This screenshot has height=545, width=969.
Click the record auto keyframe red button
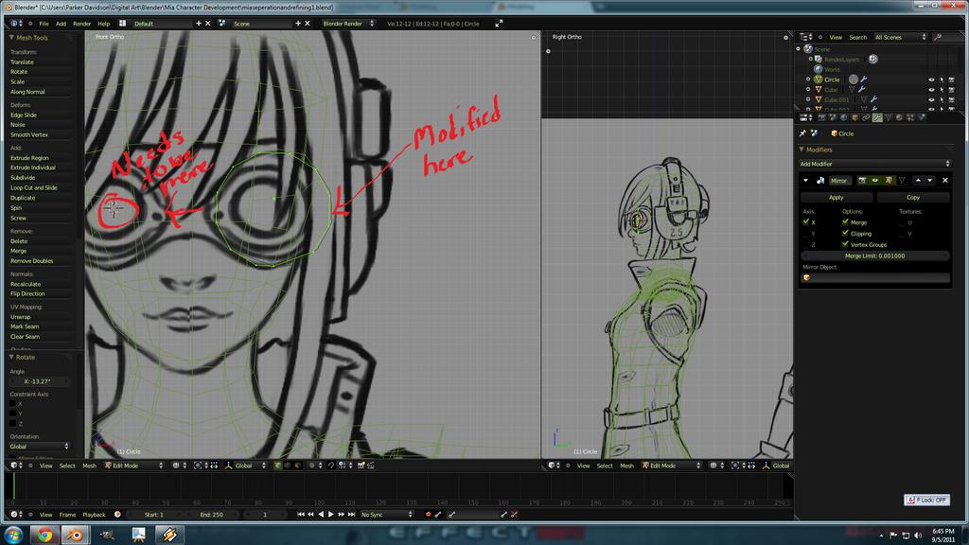tap(428, 514)
